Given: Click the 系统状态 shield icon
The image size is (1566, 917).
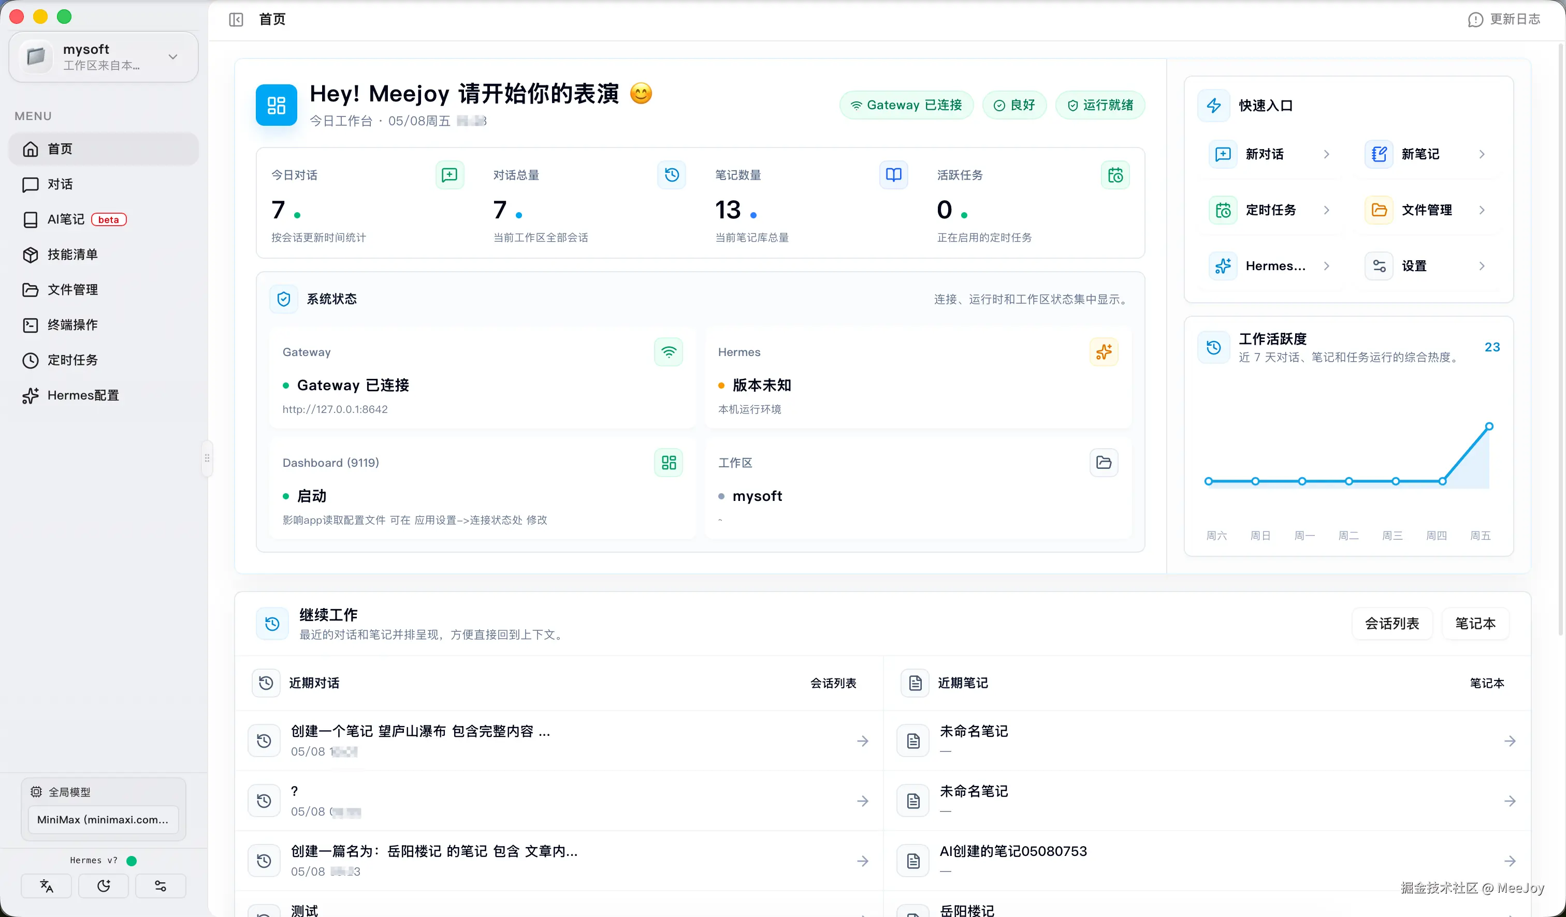Looking at the screenshot, I should tap(283, 299).
